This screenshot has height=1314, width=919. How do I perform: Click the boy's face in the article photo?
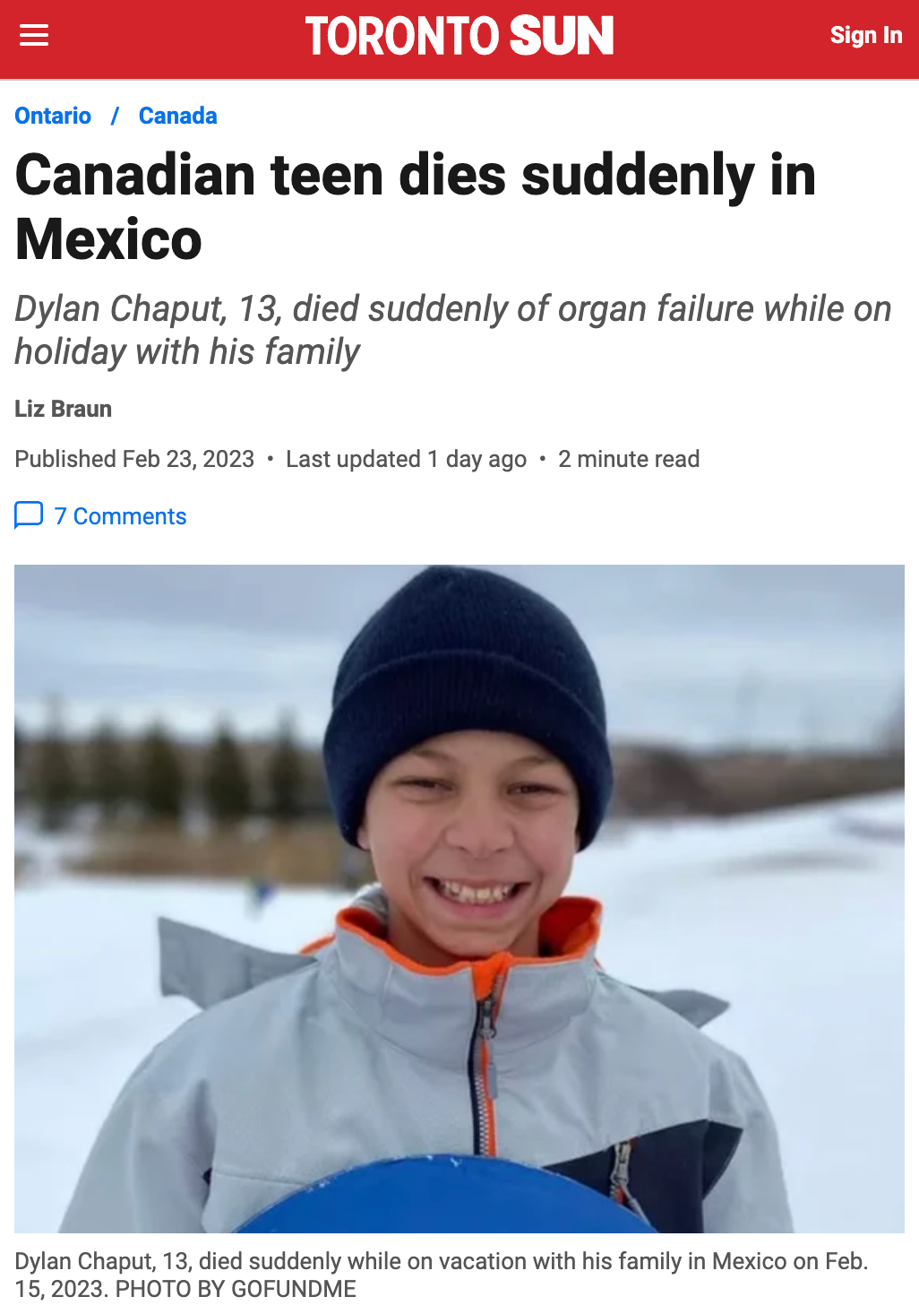tap(473, 843)
